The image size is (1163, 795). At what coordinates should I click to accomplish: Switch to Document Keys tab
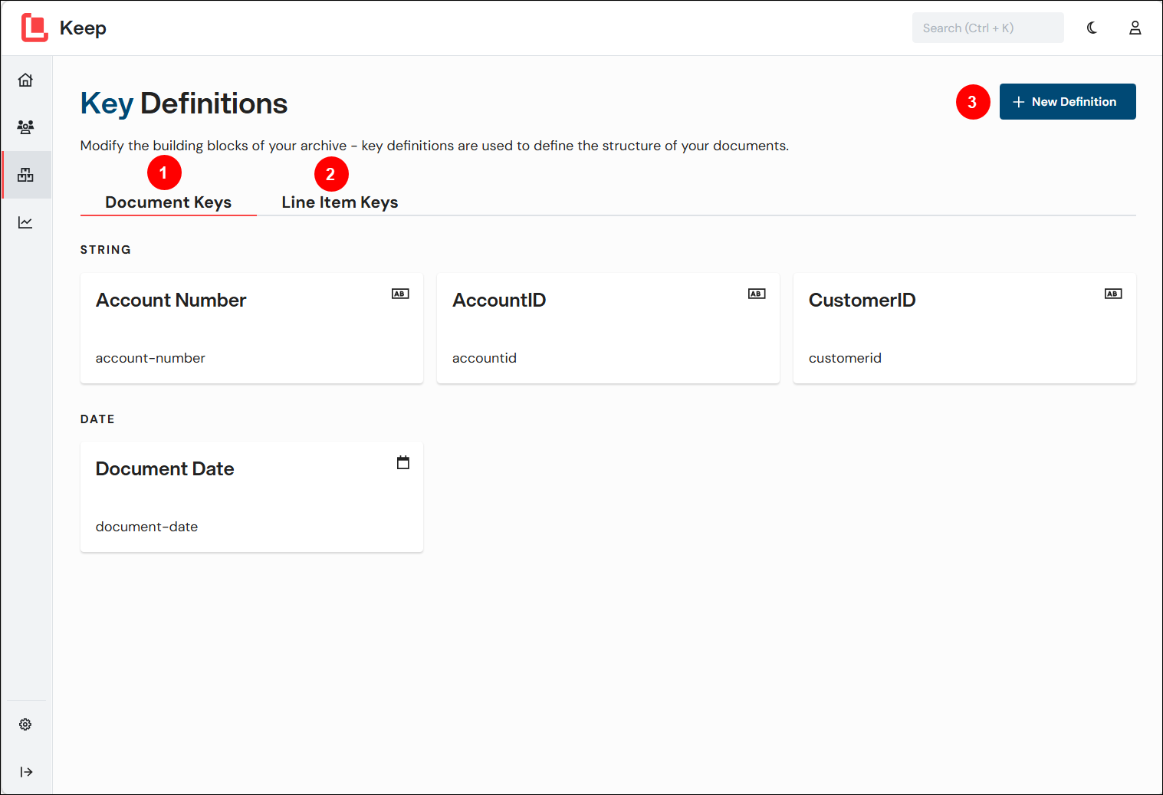click(169, 202)
